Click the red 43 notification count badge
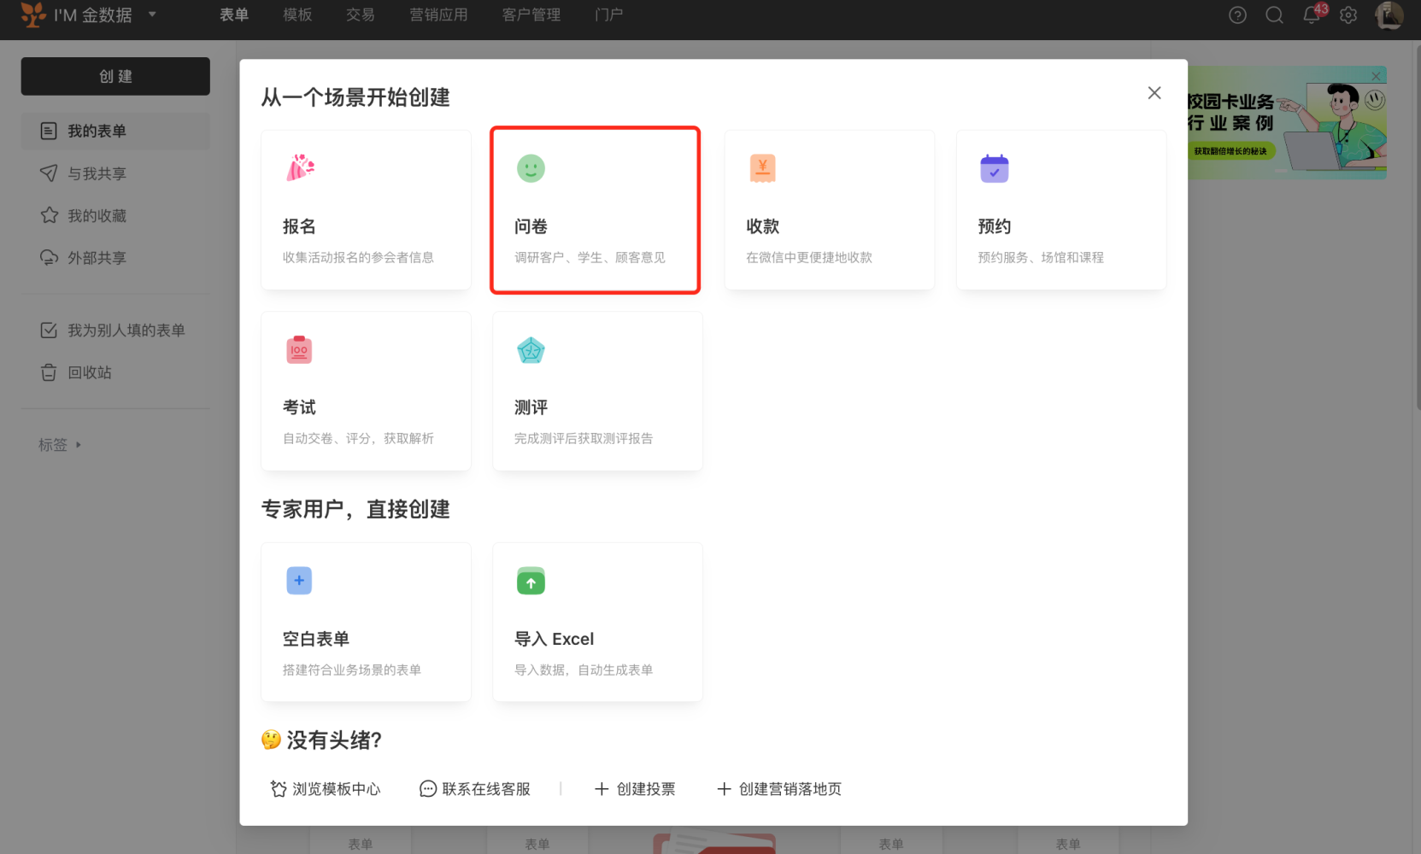 pyautogui.click(x=1321, y=9)
